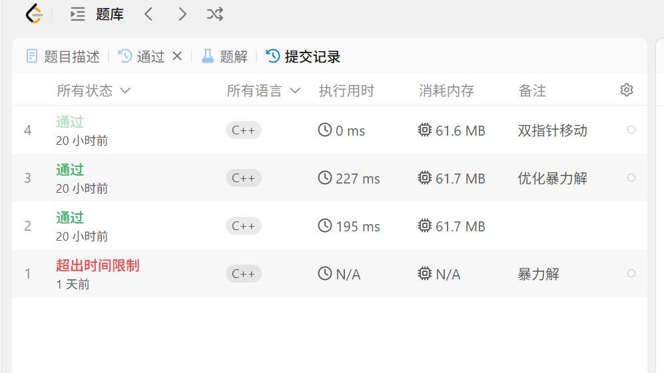Click N/A memory in row 1
Image resolution: width=664 pixels, height=373 pixels.
448,275
